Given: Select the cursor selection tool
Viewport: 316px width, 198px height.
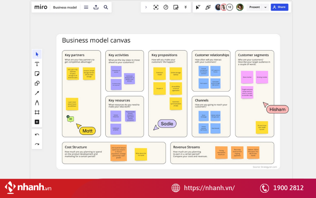Looking at the screenshot, I should pyautogui.click(x=37, y=54).
